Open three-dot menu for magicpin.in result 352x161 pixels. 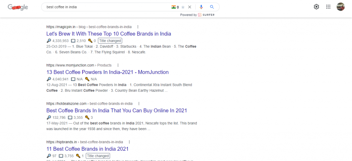(x=138, y=27)
